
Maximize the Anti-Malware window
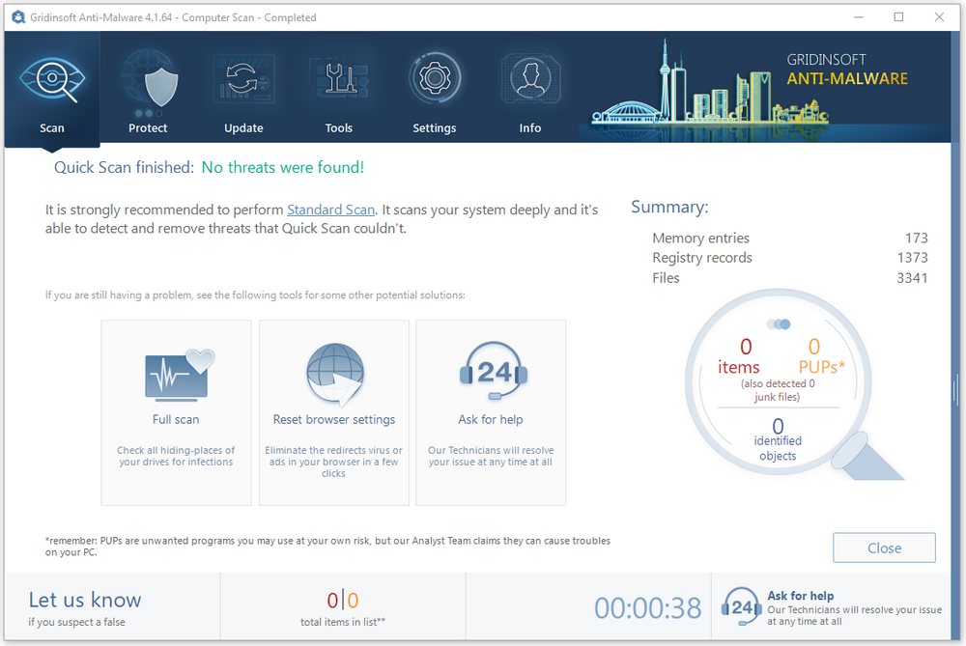898,17
